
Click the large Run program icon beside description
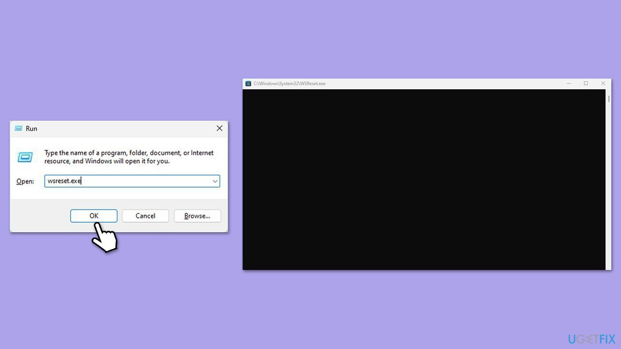pos(25,157)
